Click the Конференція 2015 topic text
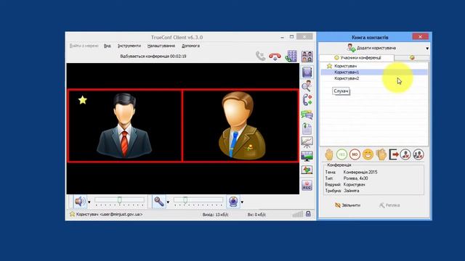Viewport: 465px width, 261px height. (360, 172)
